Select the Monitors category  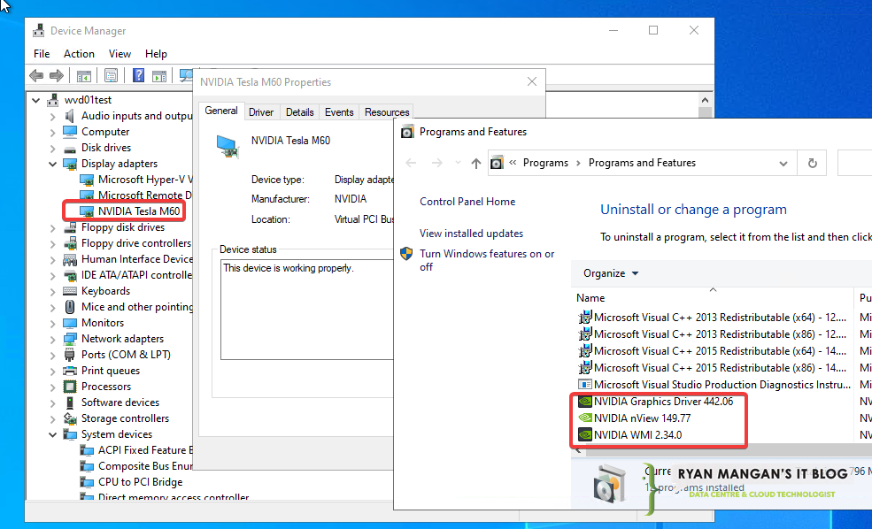(103, 323)
